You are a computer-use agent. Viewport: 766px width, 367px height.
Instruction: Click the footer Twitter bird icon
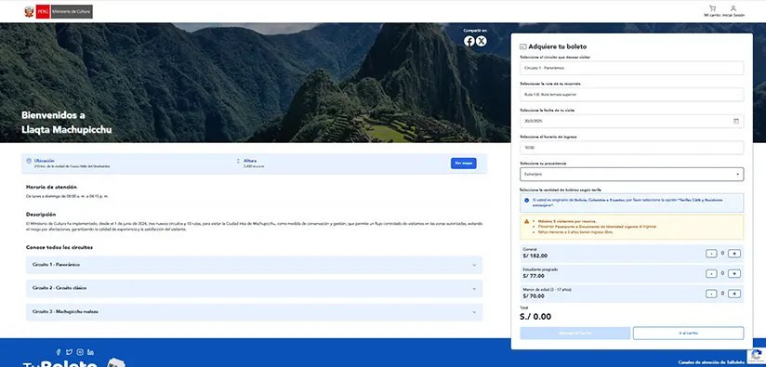click(x=70, y=352)
